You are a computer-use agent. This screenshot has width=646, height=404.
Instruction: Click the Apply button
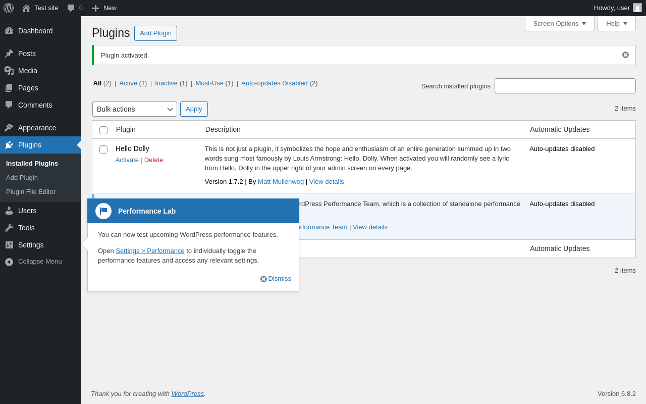pos(194,109)
